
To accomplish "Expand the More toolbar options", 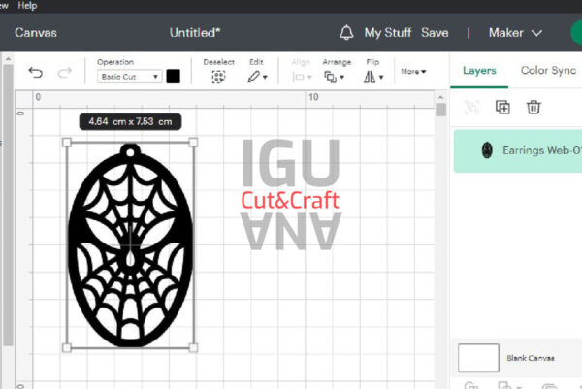I will (413, 71).
